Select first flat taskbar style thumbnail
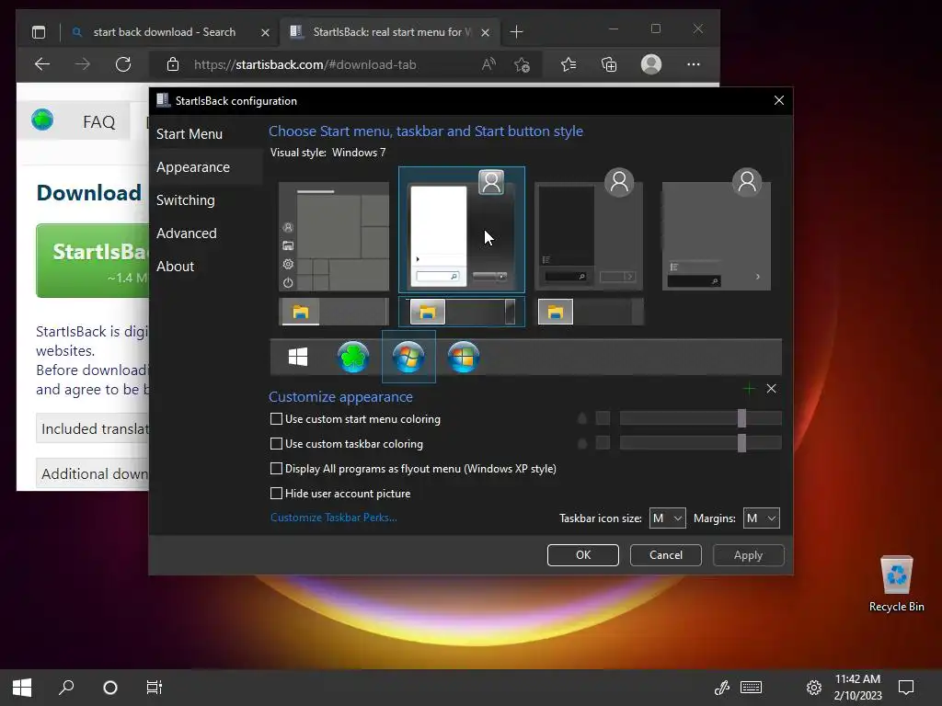Viewport: 942px width, 706px height. [x=334, y=312]
